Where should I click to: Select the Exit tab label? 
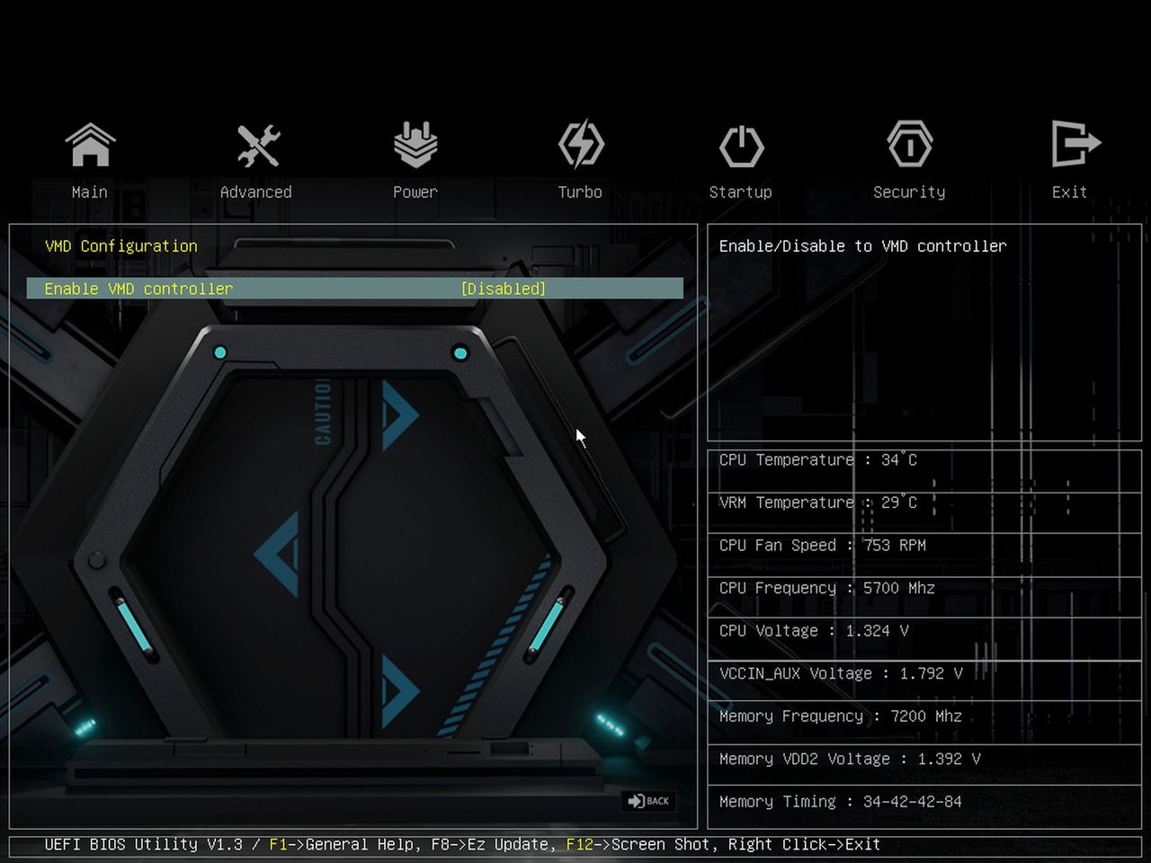(x=1070, y=192)
